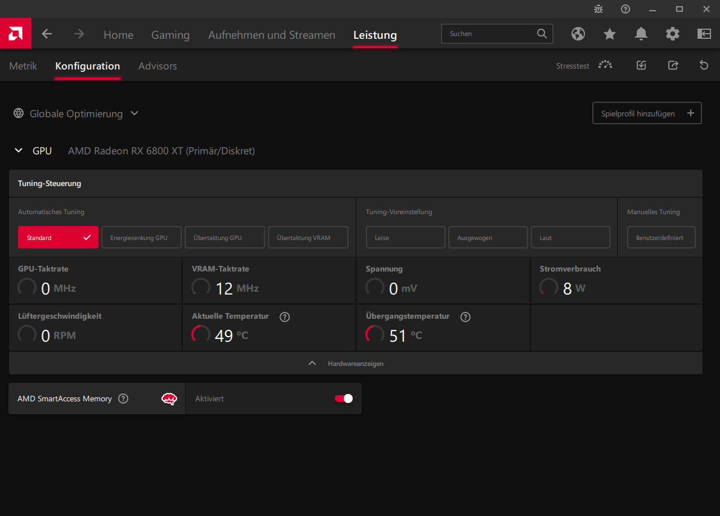The image size is (720, 516).
Task: Disable AMD SmartAccess Memory toggle
Action: 344,399
